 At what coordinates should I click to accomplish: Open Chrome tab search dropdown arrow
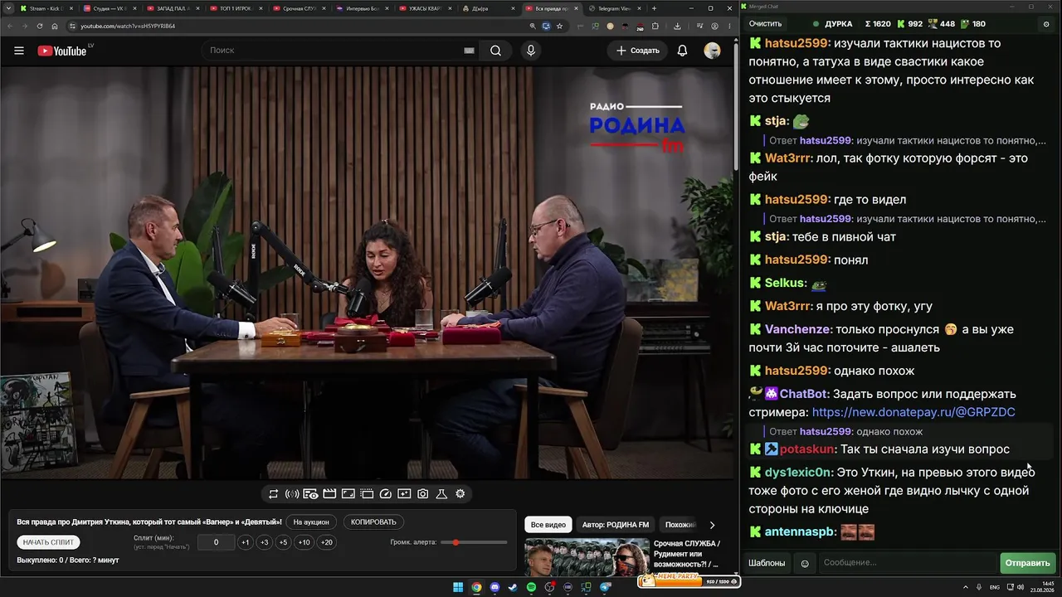point(8,8)
